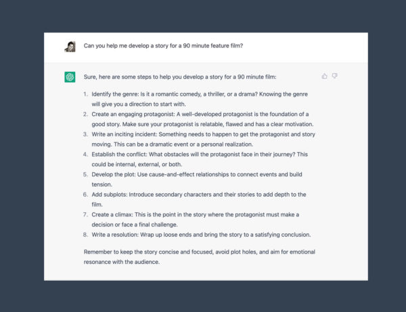This screenshot has width=406, height=312.
Task: Click the list number 1 marker
Action: point(85,94)
